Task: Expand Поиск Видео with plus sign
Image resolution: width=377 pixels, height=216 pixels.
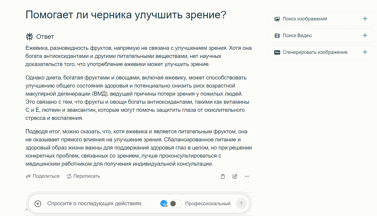Action: [x=365, y=36]
